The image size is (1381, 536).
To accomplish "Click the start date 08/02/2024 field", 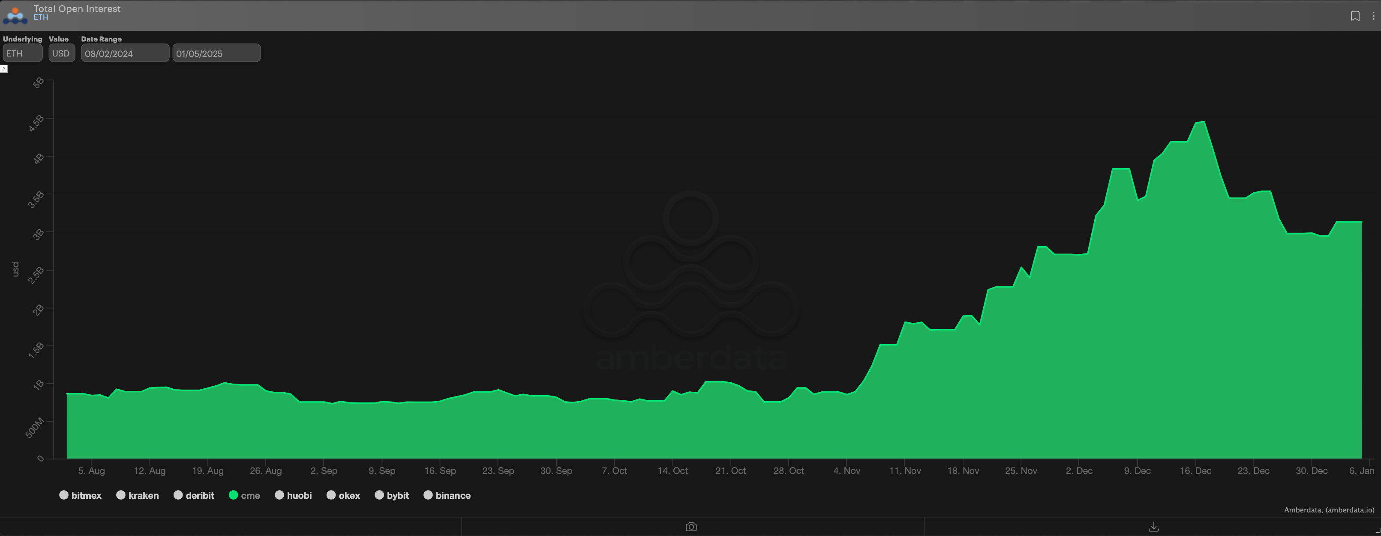I will point(125,53).
